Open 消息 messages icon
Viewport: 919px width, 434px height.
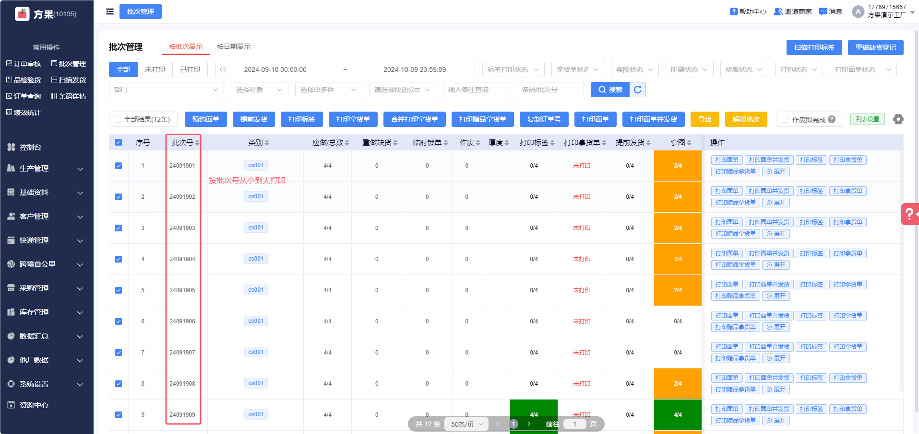(823, 11)
